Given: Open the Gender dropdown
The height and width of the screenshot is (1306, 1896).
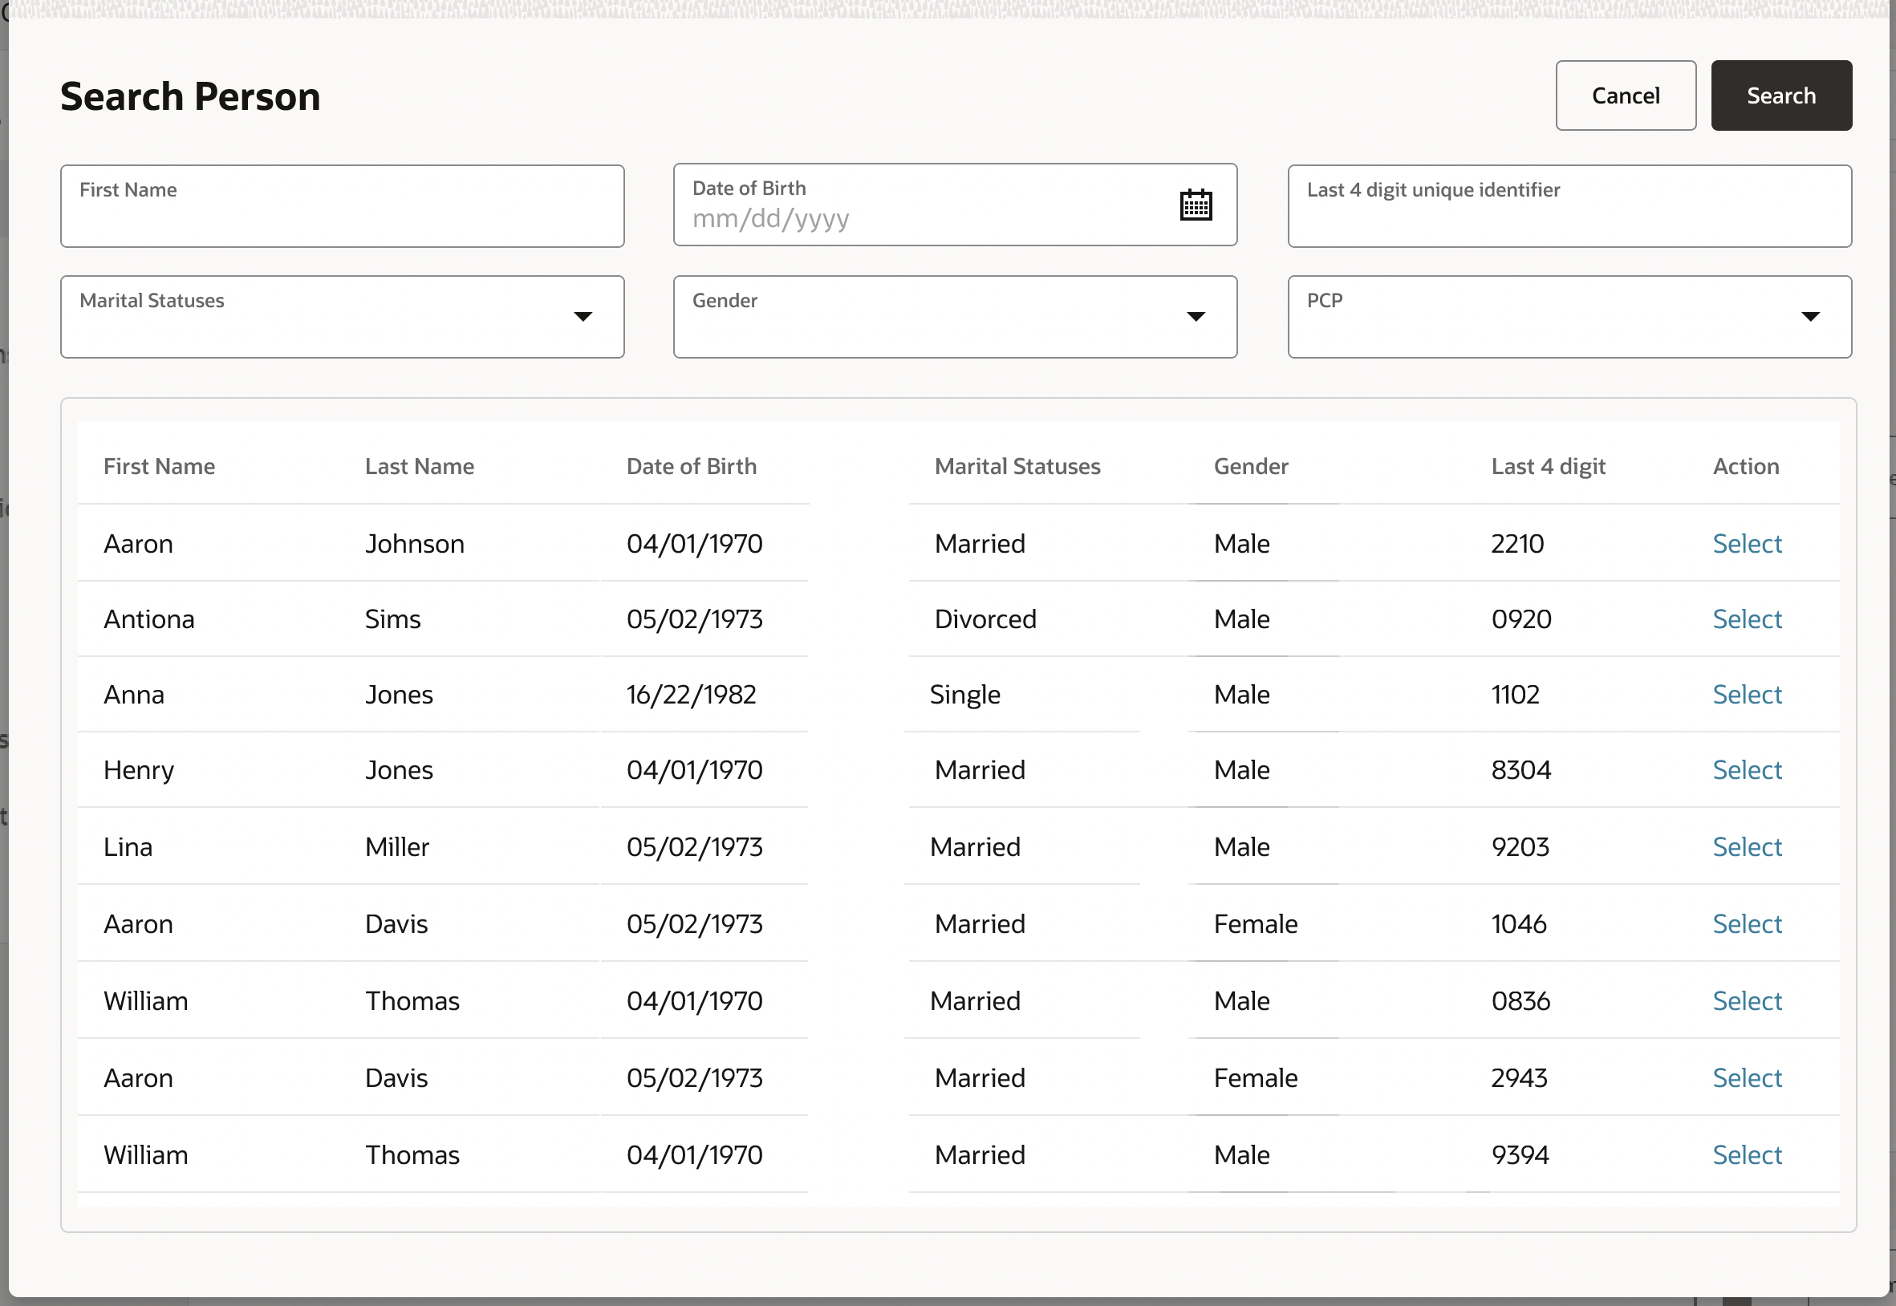Looking at the screenshot, I should (1195, 317).
